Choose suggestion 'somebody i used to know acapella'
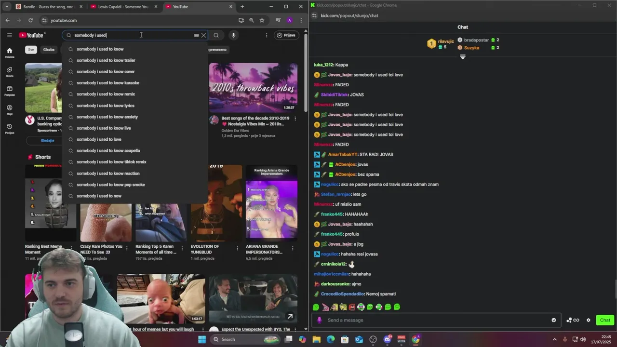 click(x=135, y=151)
